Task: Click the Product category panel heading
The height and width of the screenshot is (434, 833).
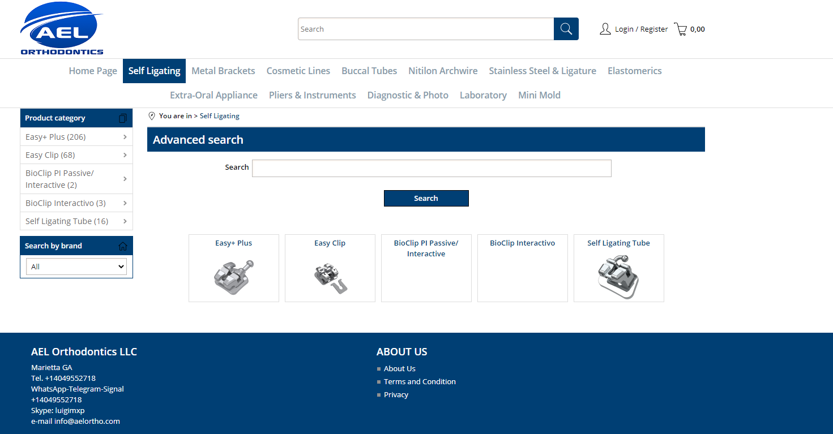Action: [x=55, y=118]
